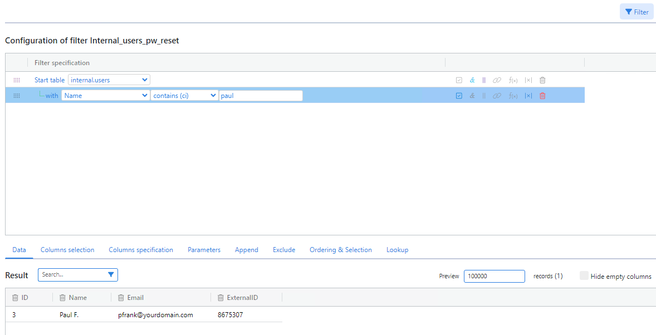Remove the Email column via its trash icon
The width and height of the screenshot is (656, 335).
tap(121, 298)
